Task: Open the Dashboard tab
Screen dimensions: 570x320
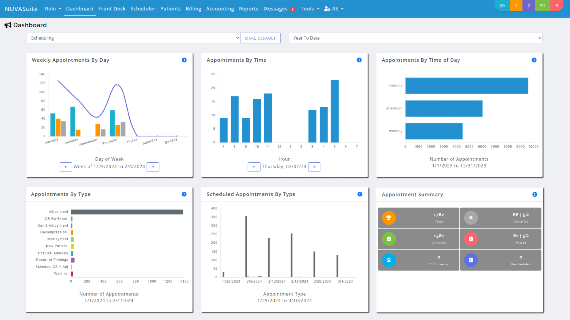Action: [80, 9]
